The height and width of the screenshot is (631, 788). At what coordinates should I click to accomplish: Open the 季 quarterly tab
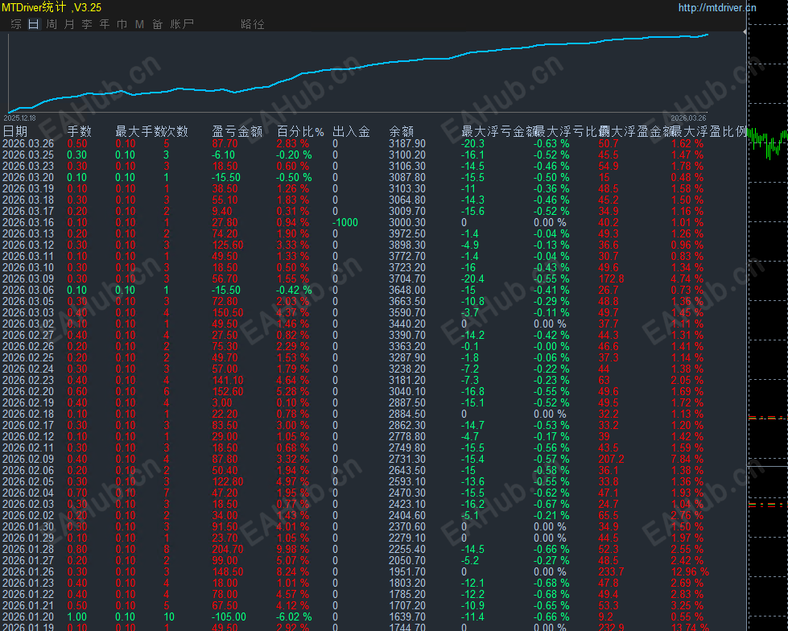point(87,24)
